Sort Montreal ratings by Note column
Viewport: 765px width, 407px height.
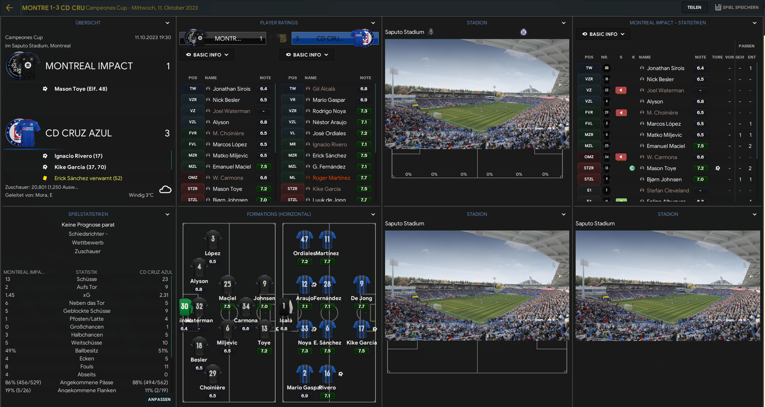(265, 78)
